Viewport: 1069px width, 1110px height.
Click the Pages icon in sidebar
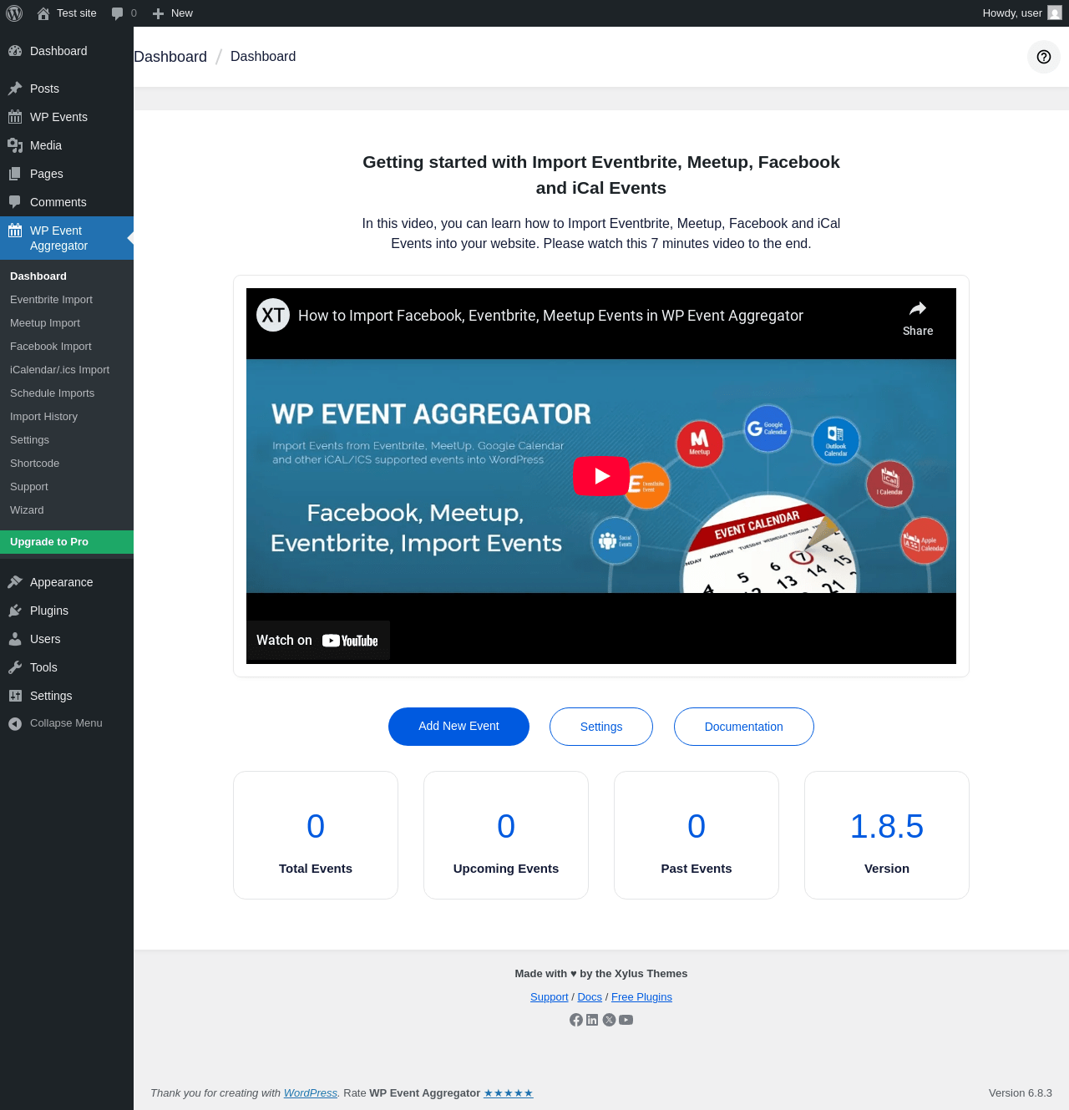[x=15, y=174]
